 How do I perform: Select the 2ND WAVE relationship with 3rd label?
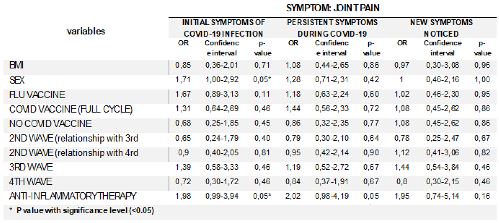click(74, 138)
